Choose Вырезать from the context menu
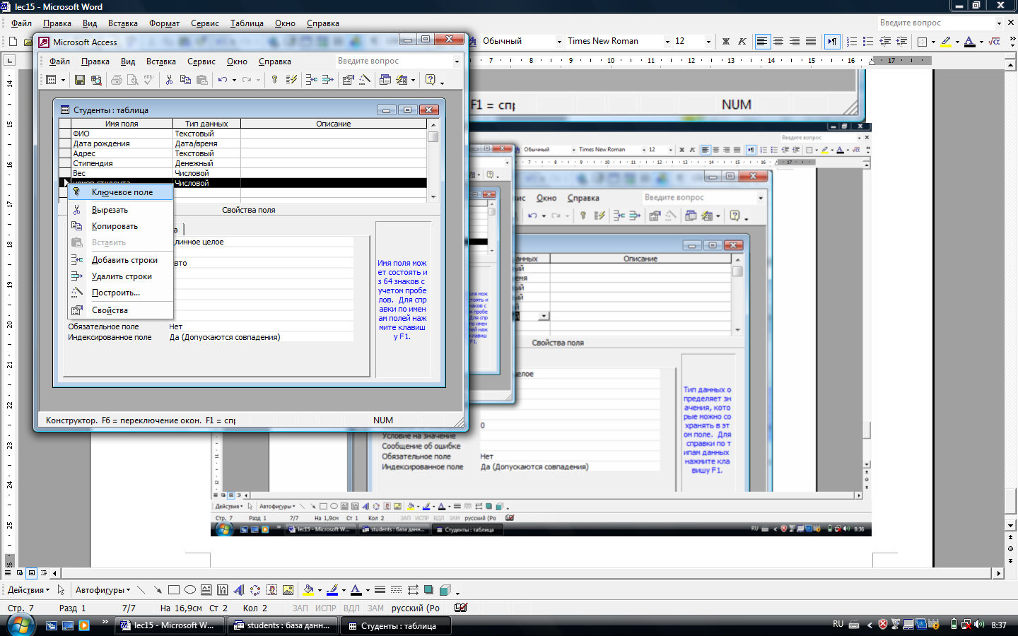Viewport: 1018px width, 636px height. pyautogui.click(x=120, y=210)
